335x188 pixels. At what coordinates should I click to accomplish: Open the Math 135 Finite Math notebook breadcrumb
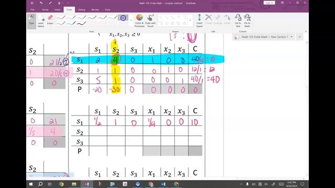(x=265, y=37)
